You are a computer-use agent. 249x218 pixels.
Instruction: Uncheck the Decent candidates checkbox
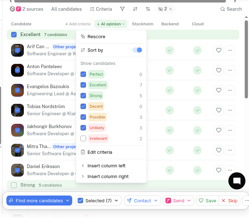83,106
